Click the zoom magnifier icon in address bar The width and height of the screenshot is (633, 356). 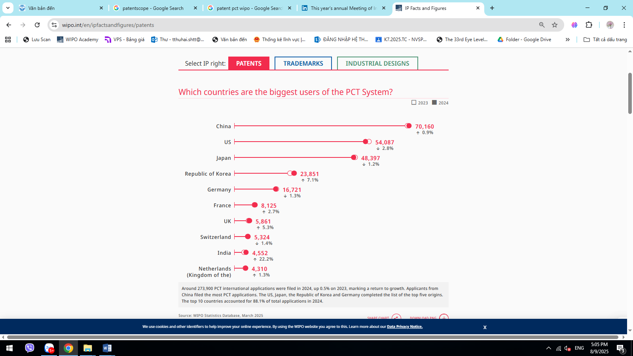[542, 25]
